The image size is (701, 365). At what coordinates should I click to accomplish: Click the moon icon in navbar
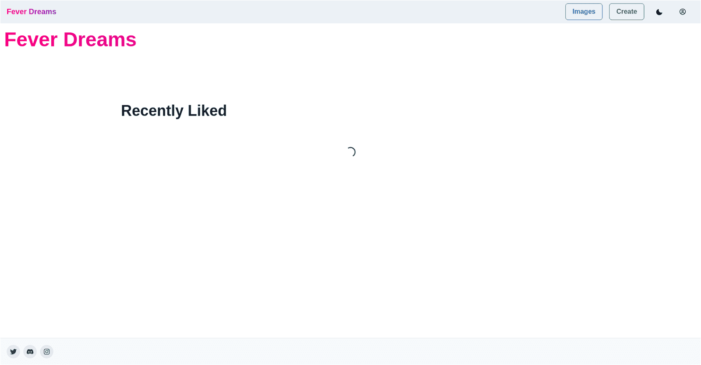coord(659,12)
